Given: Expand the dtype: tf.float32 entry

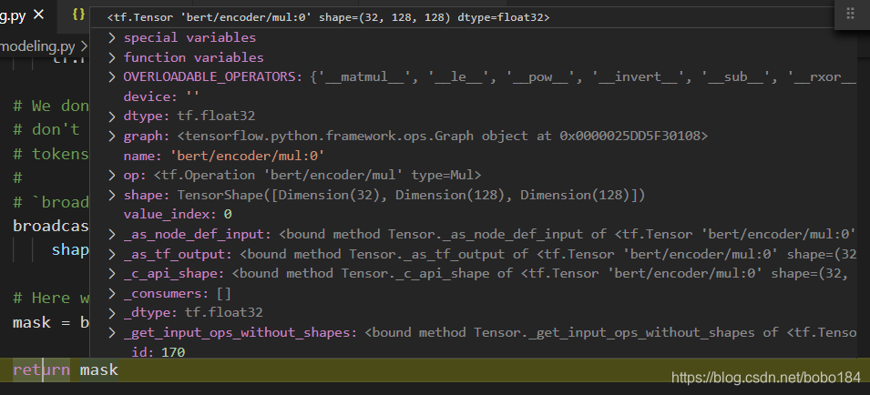Looking at the screenshot, I should pyautogui.click(x=112, y=116).
